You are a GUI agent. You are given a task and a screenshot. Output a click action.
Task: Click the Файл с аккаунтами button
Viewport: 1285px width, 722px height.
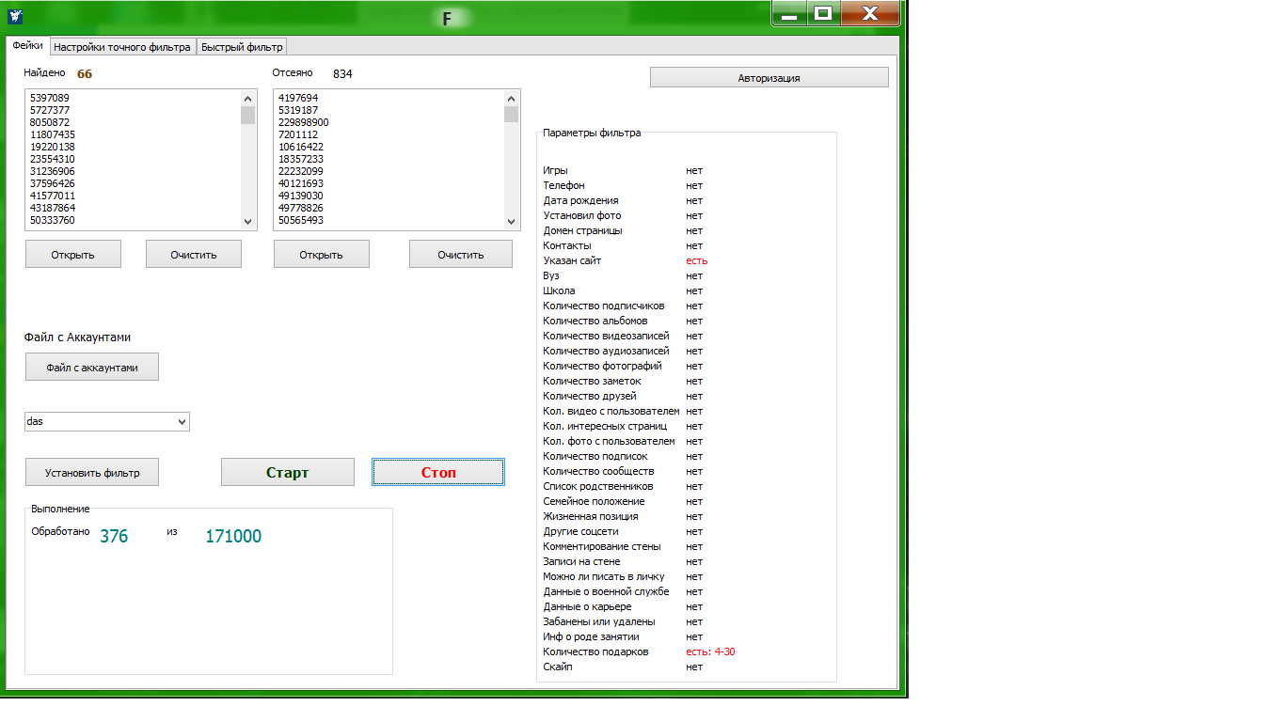92,368
